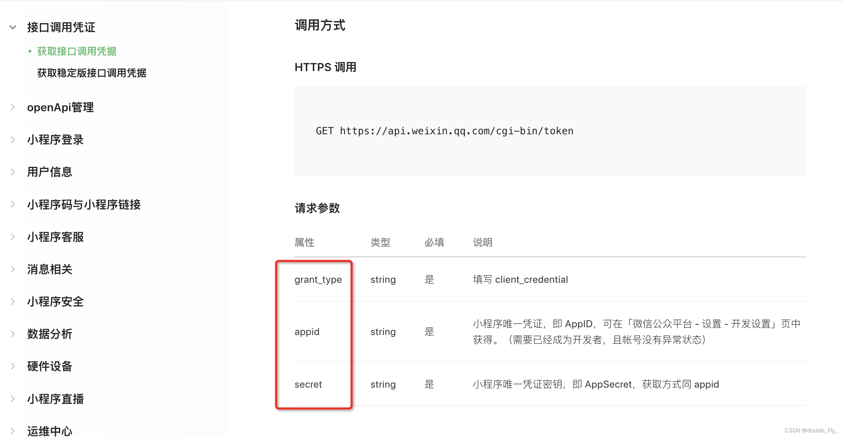Select 用户信息 in the sidebar

50,172
